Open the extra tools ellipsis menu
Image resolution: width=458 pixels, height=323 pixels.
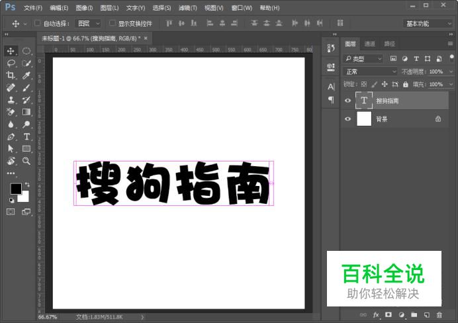(x=11, y=173)
